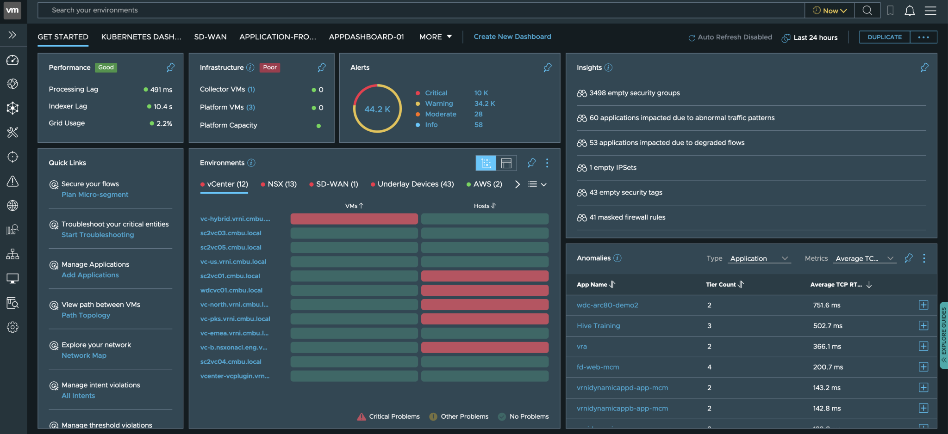Open the Anomalies Type dropdown showing Application
Image resolution: width=948 pixels, height=434 pixels.
758,258
